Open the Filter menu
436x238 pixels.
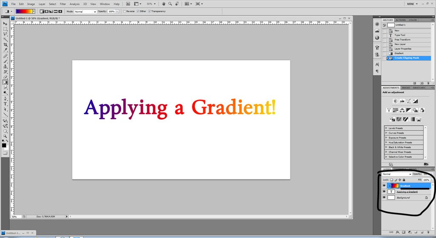coord(63,4)
